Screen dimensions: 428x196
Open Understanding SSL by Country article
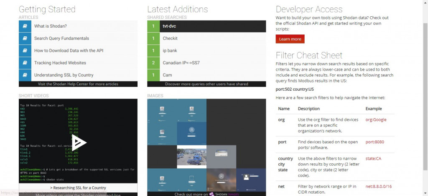click(64, 75)
